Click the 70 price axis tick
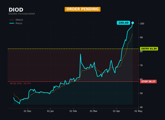Image resolution: width=165 pixels, height=120 pixels. 141,65
